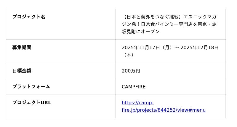Viewport: 237px width, 127px height.
Task: Click the "坂見附にオープン" text line
Action: point(141,32)
